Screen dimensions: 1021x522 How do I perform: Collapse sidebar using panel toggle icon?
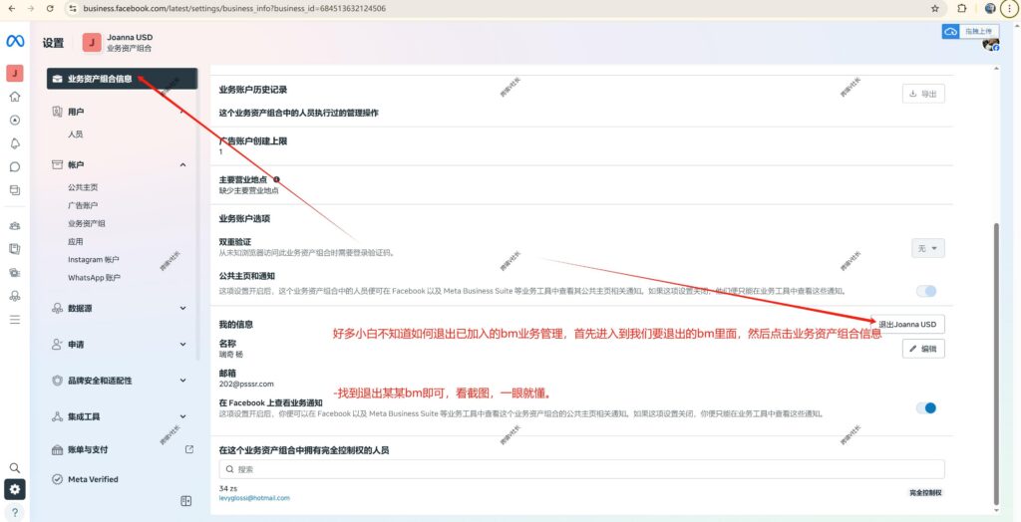(x=185, y=500)
